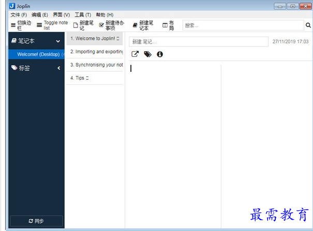313x231 pixels.
Task: Open note 4. Tips
Action: point(95,78)
